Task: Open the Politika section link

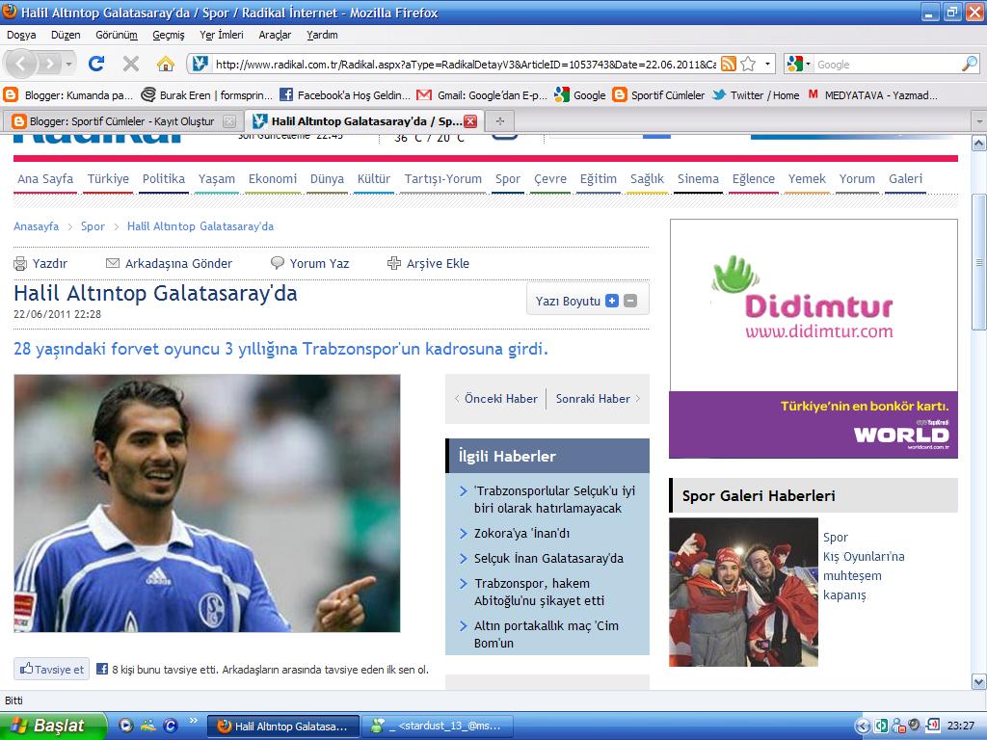Action: [164, 178]
